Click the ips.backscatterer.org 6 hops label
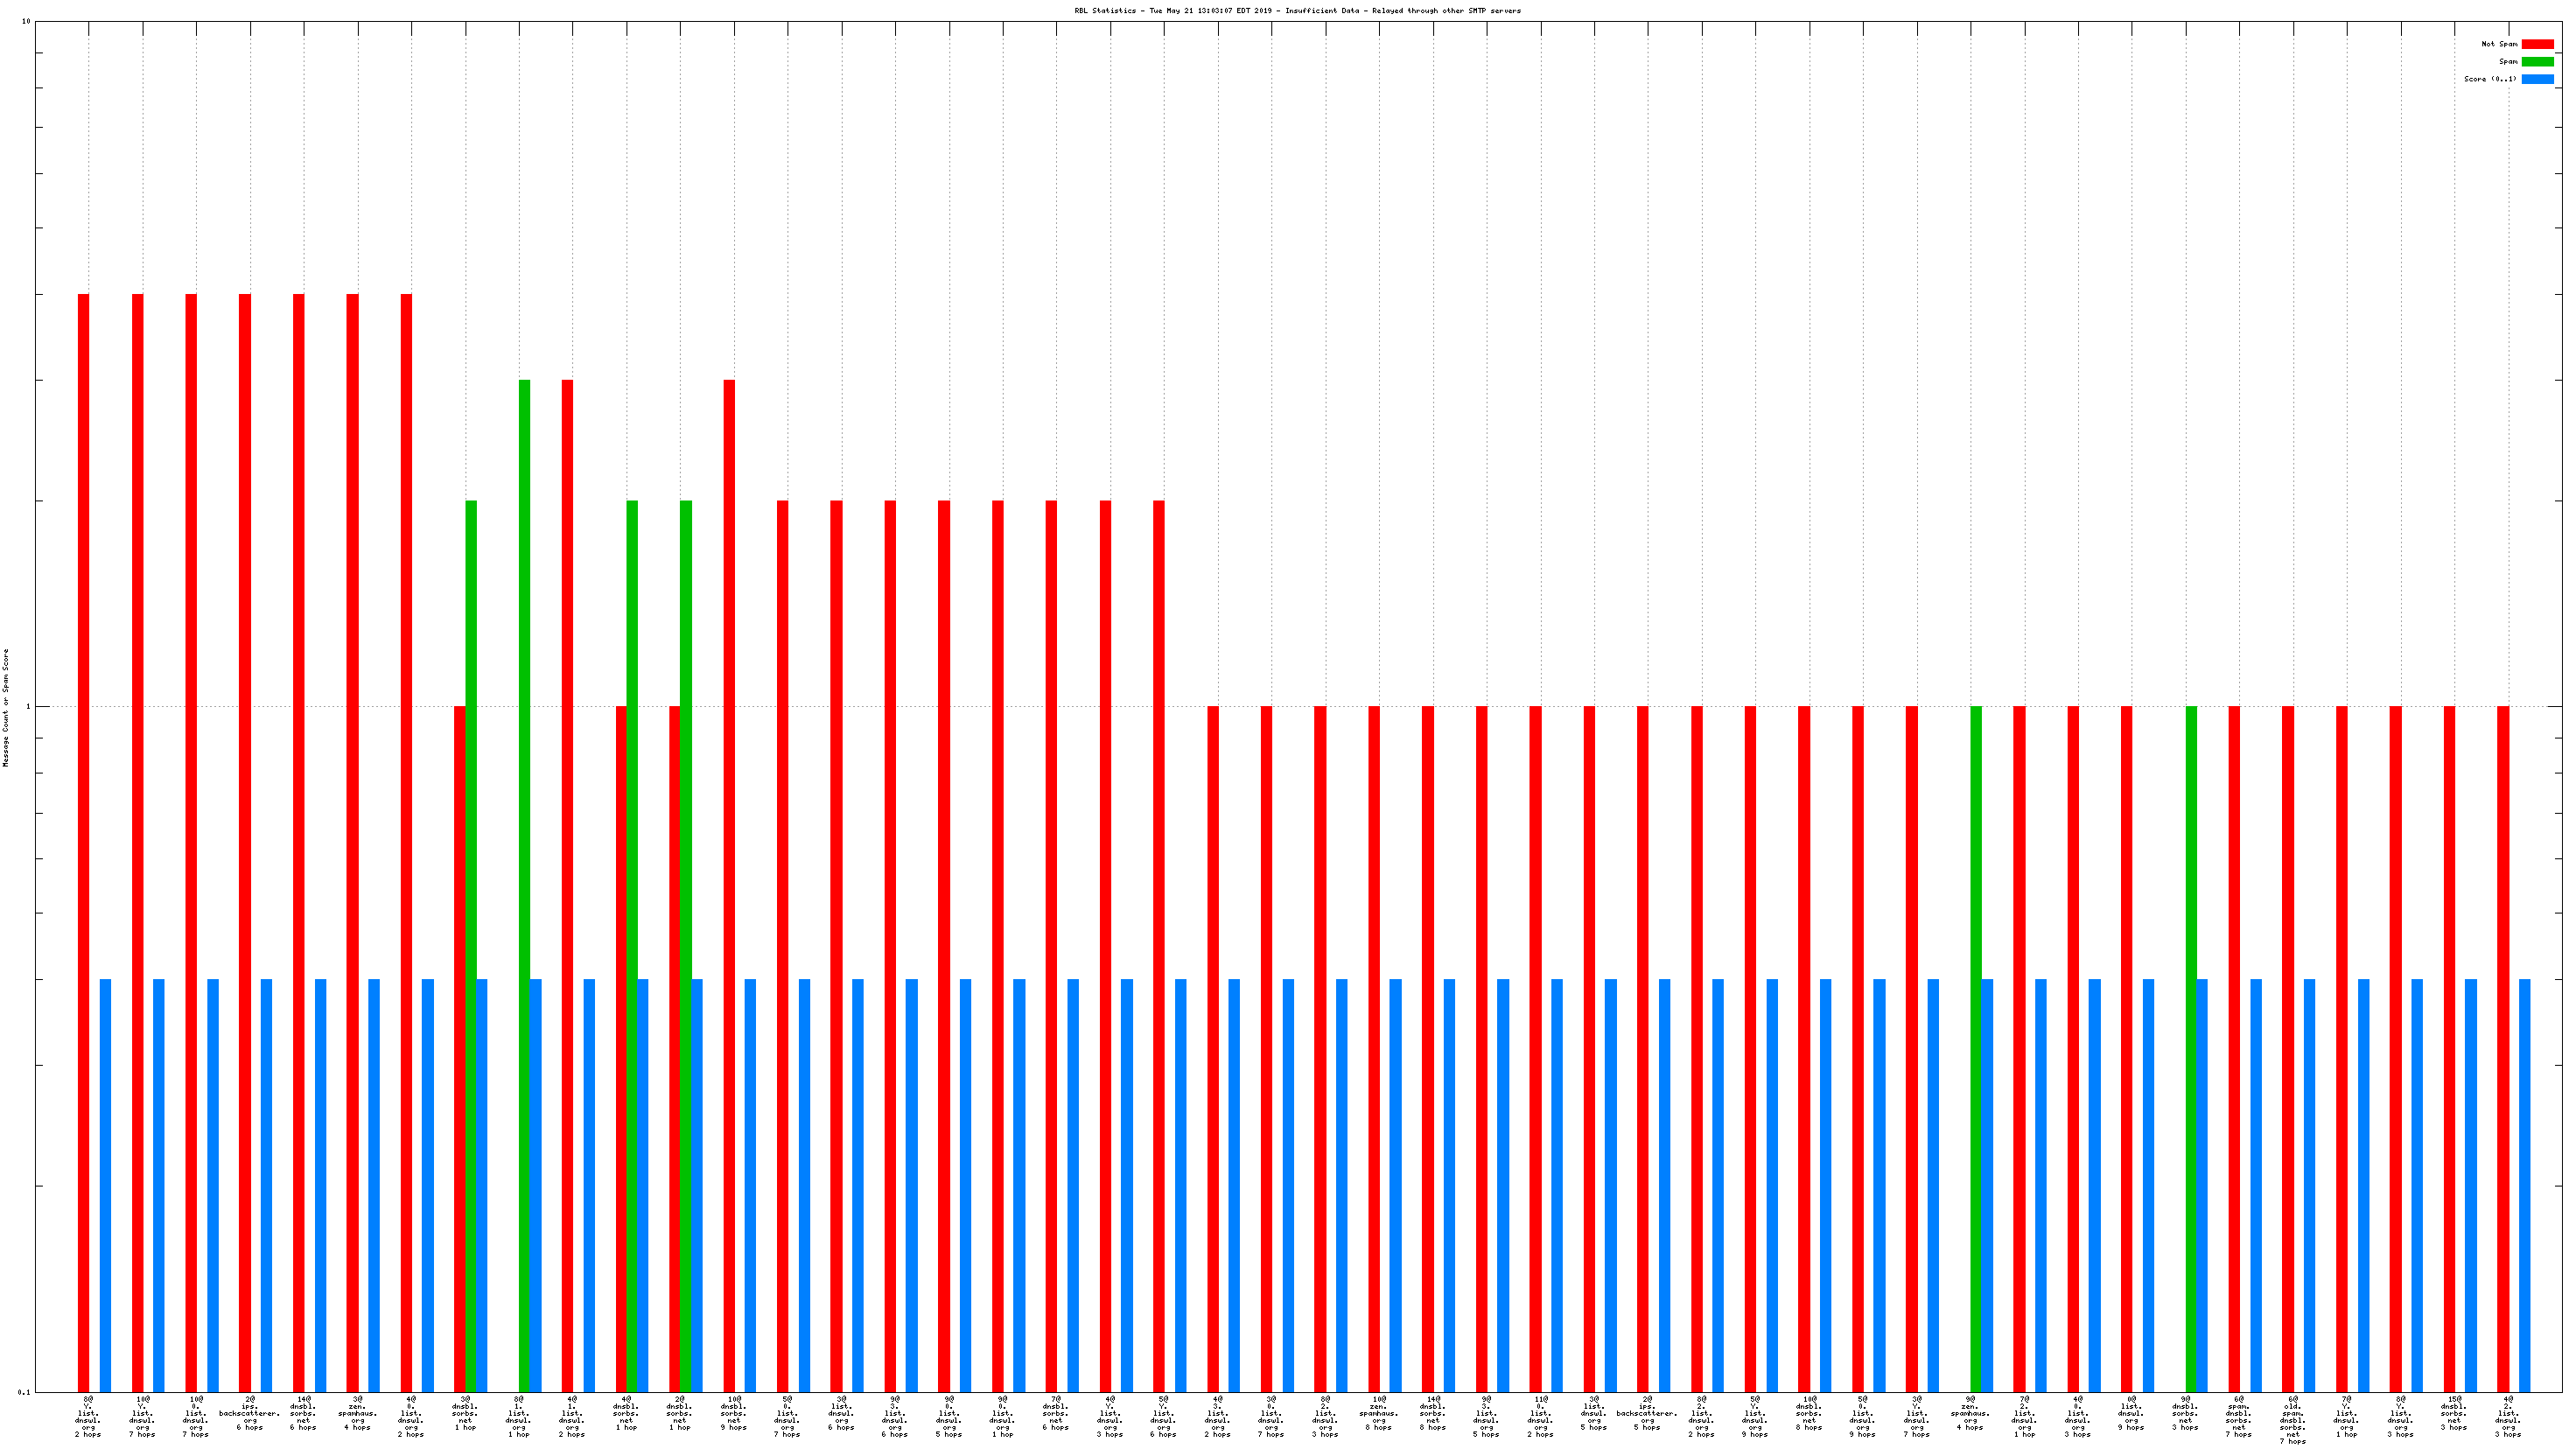This screenshot has width=2576, height=1449. (250, 1413)
